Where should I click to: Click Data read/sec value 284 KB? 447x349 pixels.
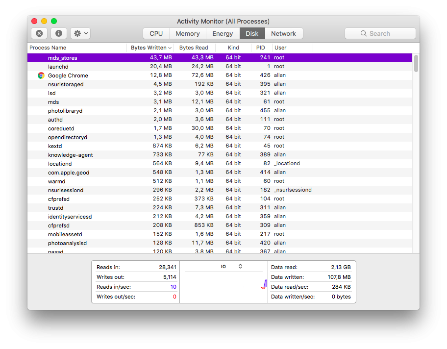point(342,287)
